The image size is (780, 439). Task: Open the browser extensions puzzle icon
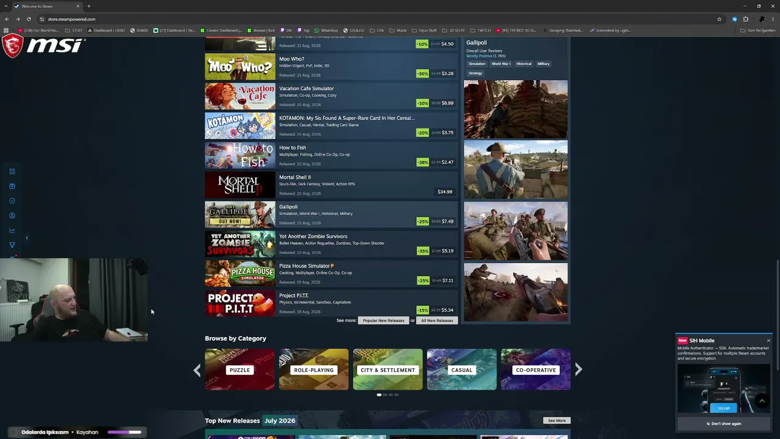click(745, 19)
